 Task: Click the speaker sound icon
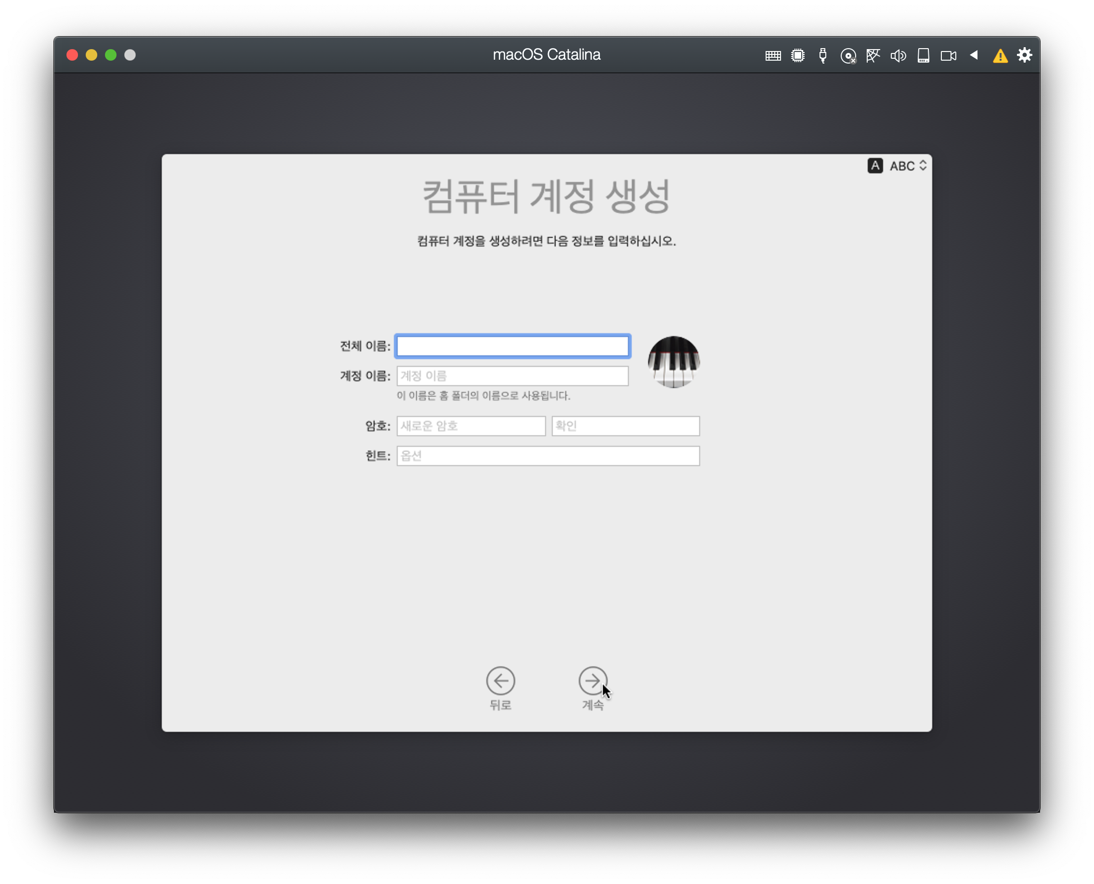coord(898,55)
